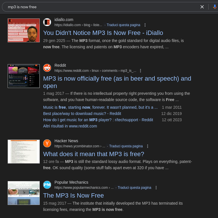Click 'Altri risultati in www.reddit.com'

(70, 126)
